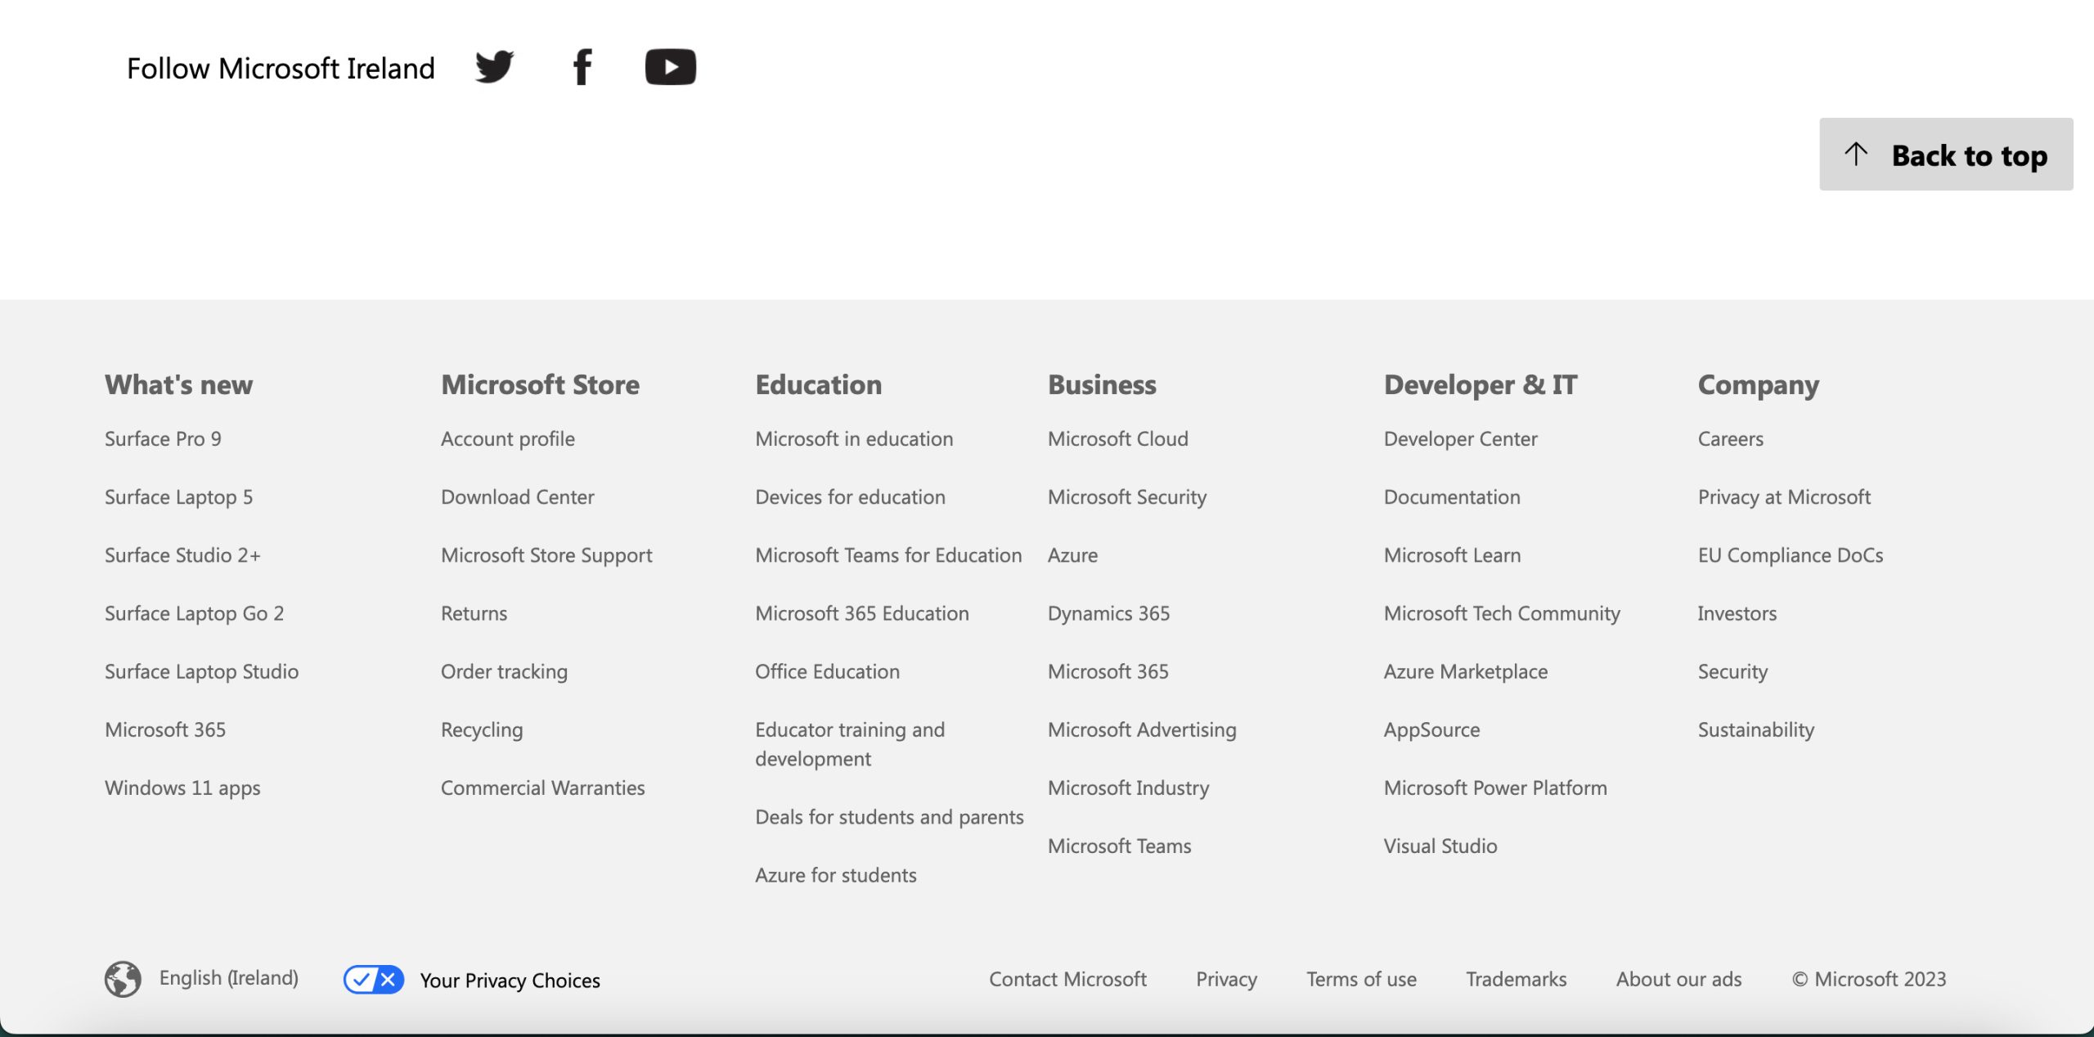
Task: Open Contact Microsoft footer link
Action: [x=1067, y=979]
